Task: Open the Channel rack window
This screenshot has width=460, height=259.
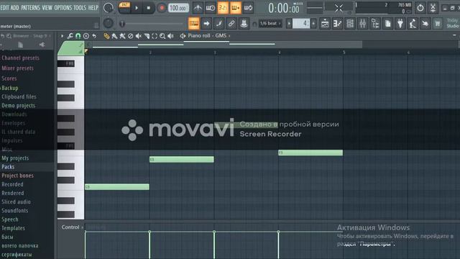Action: 350,24
